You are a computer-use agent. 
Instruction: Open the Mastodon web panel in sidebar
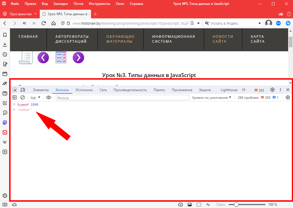5,123
